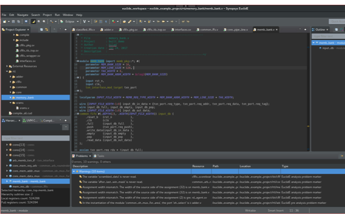The image size is (345, 216).
Task: Switch to the UVM tab in lower-left pane
Action: pos(30,120)
